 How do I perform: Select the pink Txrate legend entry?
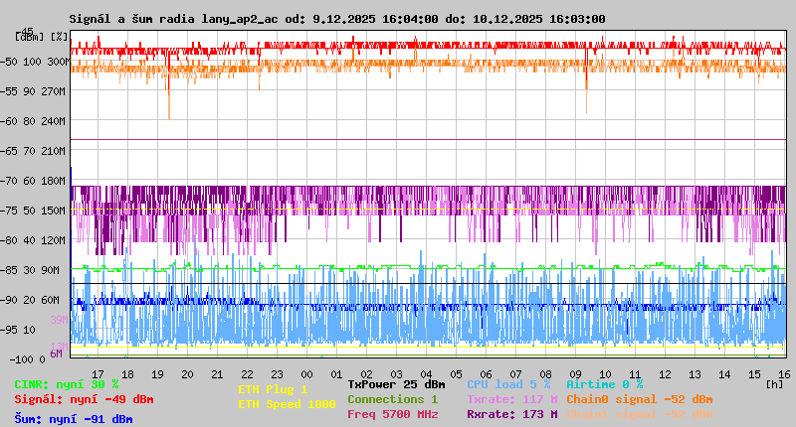(x=511, y=399)
